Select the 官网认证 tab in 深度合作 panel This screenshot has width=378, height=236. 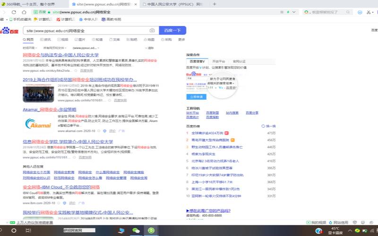tap(239, 61)
